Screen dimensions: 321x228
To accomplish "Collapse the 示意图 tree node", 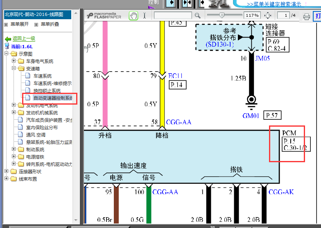I will coord(7,54).
